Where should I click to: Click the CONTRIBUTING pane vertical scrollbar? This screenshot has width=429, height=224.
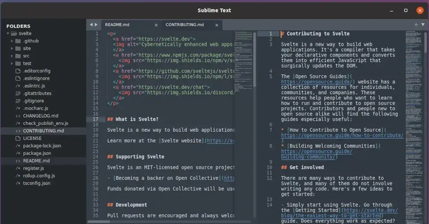pos(426,42)
